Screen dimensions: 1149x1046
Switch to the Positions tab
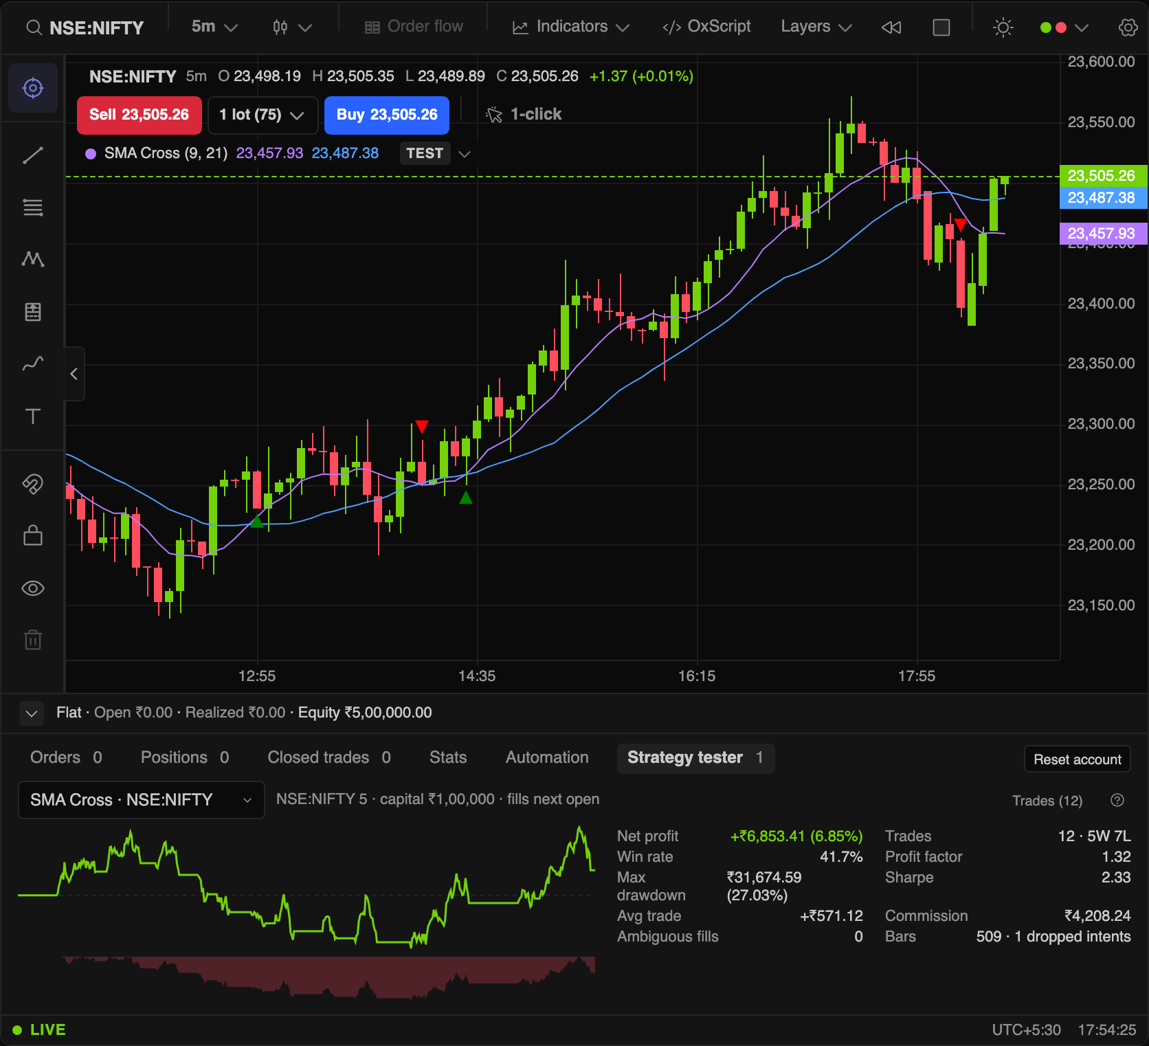[185, 757]
